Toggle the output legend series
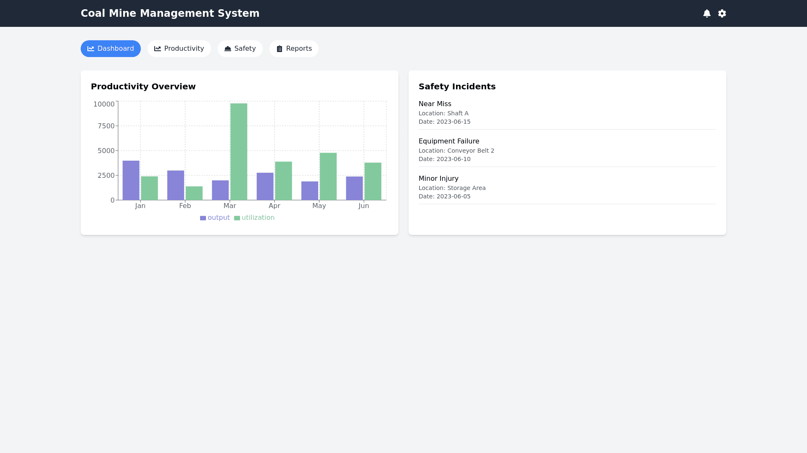The image size is (807, 453). click(219, 218)
